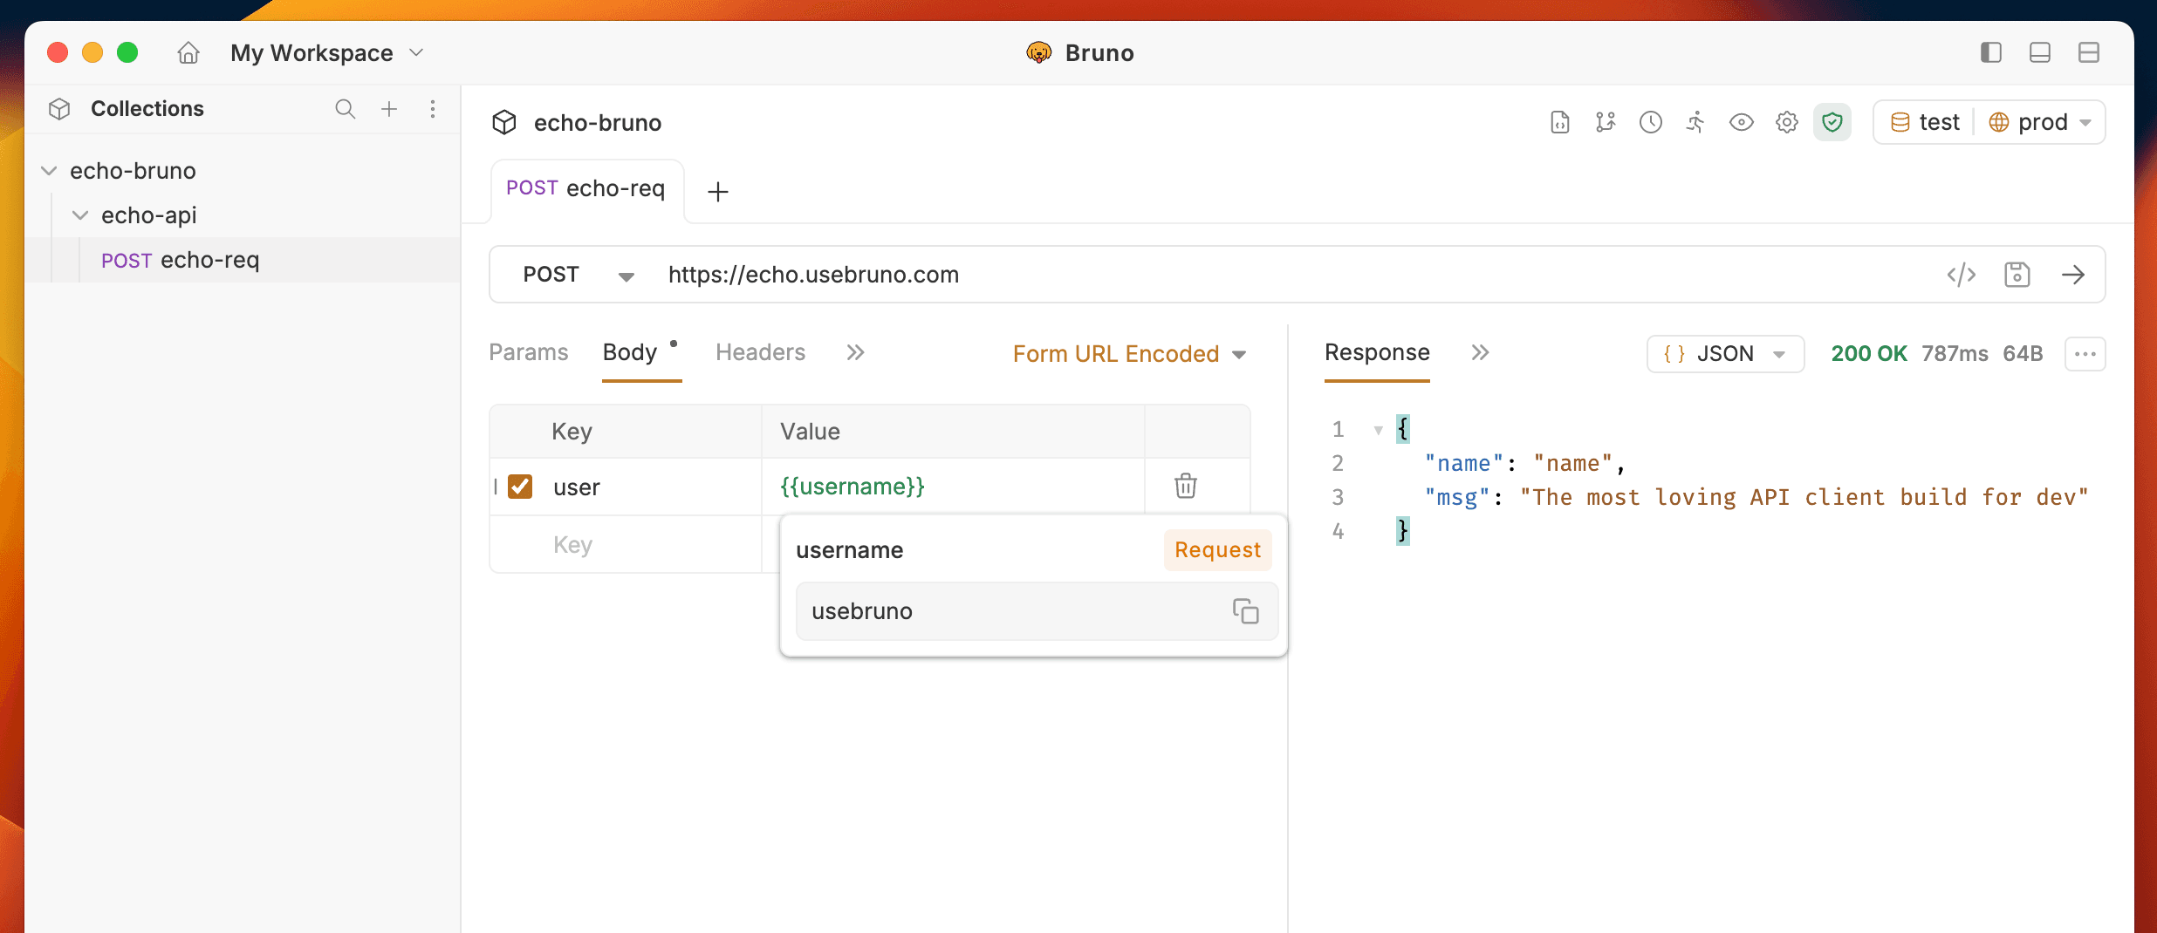Open the collection runner
This screenshot has width=2157, height=933.
[x=1695, y=122]
